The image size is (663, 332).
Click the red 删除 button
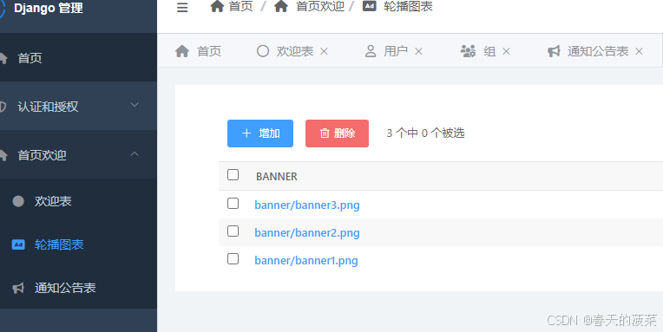(x=337, y=133)
